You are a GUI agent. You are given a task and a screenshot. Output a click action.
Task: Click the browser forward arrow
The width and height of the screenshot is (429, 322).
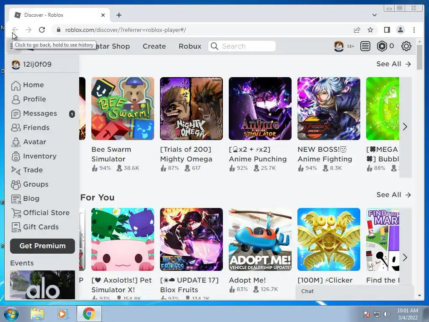[28, 30]
